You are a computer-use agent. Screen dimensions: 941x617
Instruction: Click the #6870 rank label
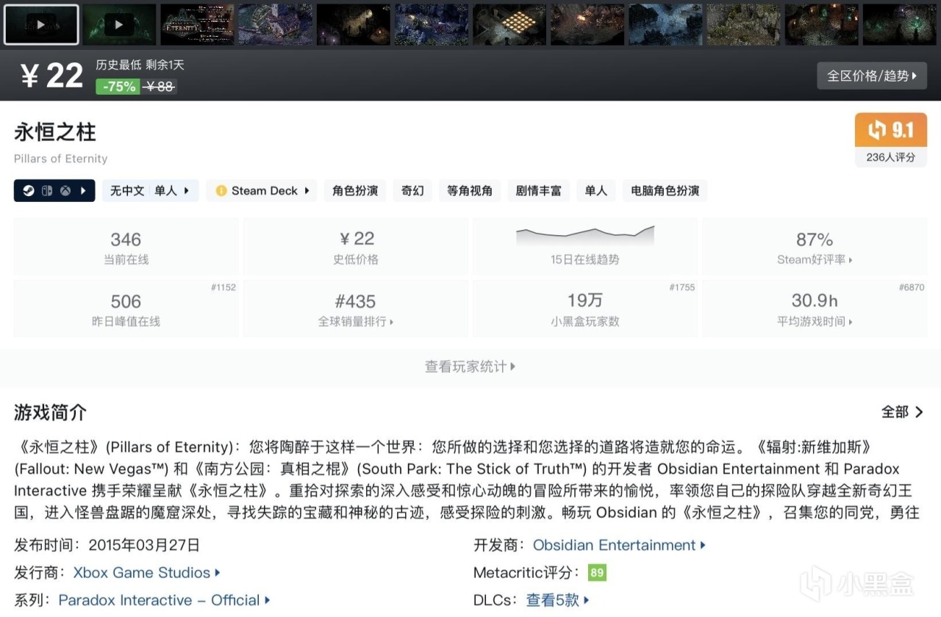point(912,287)
